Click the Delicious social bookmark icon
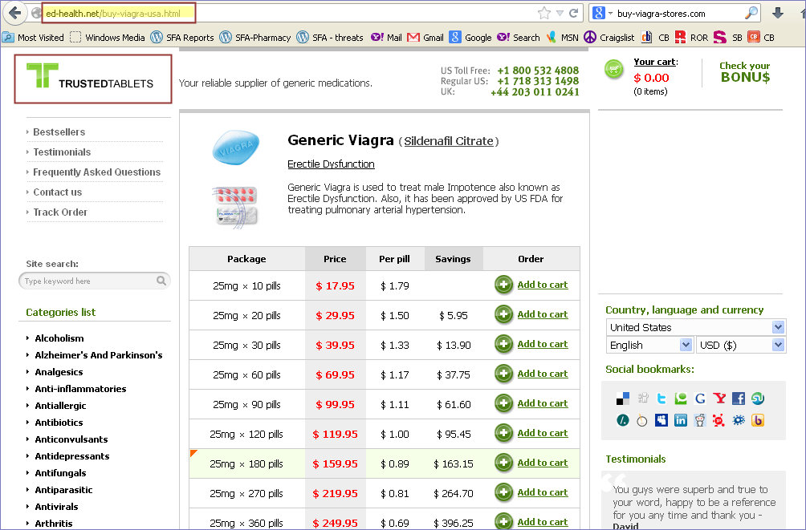Image resolution: width=806 pixels, height=530 pixels. (x=623, y=399)
